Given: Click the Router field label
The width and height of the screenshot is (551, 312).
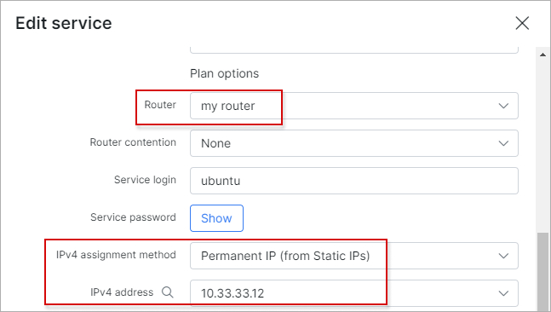Looking at the screenshot, I should pos(160,105).
